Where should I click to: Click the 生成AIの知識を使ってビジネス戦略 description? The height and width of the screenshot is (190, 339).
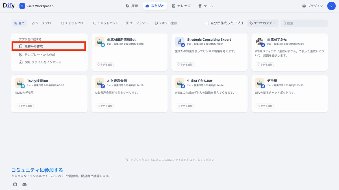coord(205,51)
